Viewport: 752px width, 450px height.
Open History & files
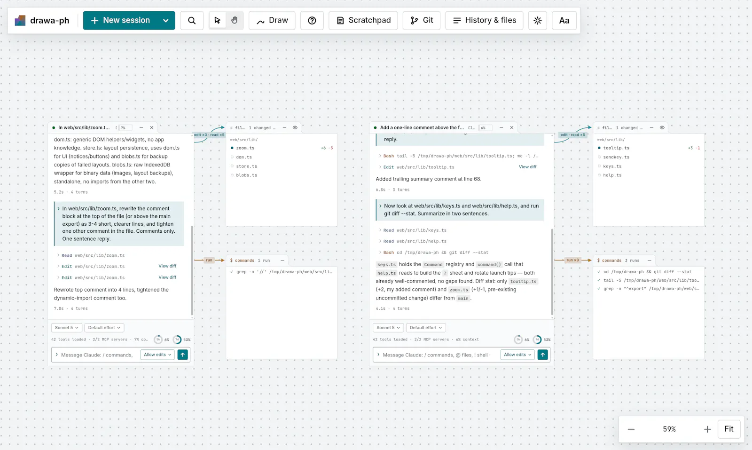click(x=484, y=20)
